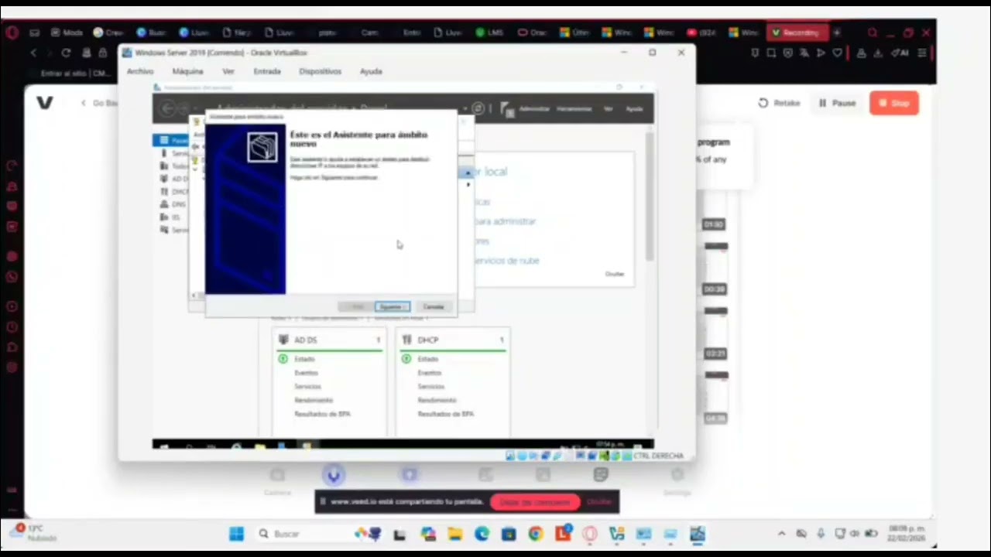Screen dimensions: 991x557
Task: Click the Retake button
Action: (x=779, y=103)
